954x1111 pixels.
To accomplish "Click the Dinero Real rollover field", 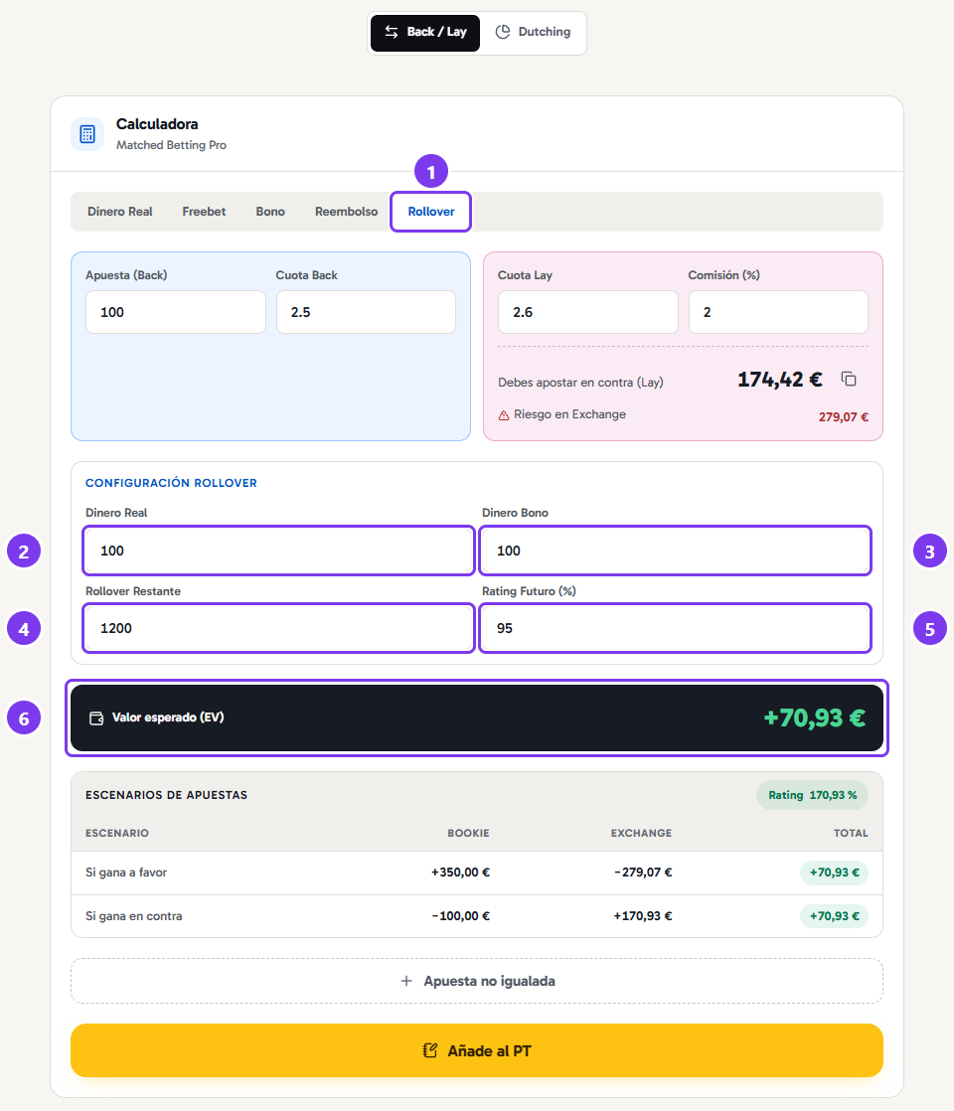I will [278, 551].
